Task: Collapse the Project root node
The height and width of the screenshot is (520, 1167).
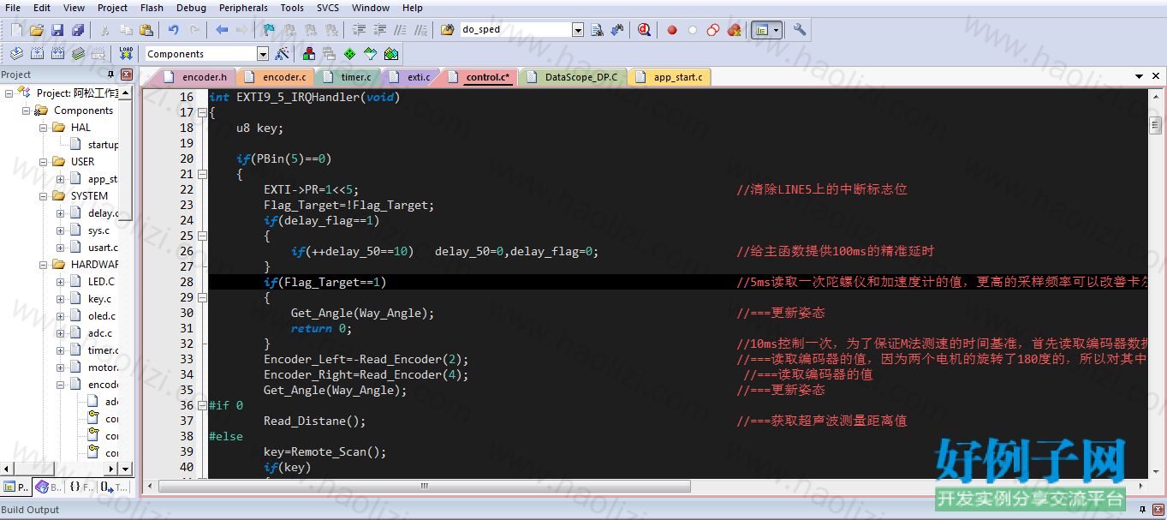Action: point(9,93)
